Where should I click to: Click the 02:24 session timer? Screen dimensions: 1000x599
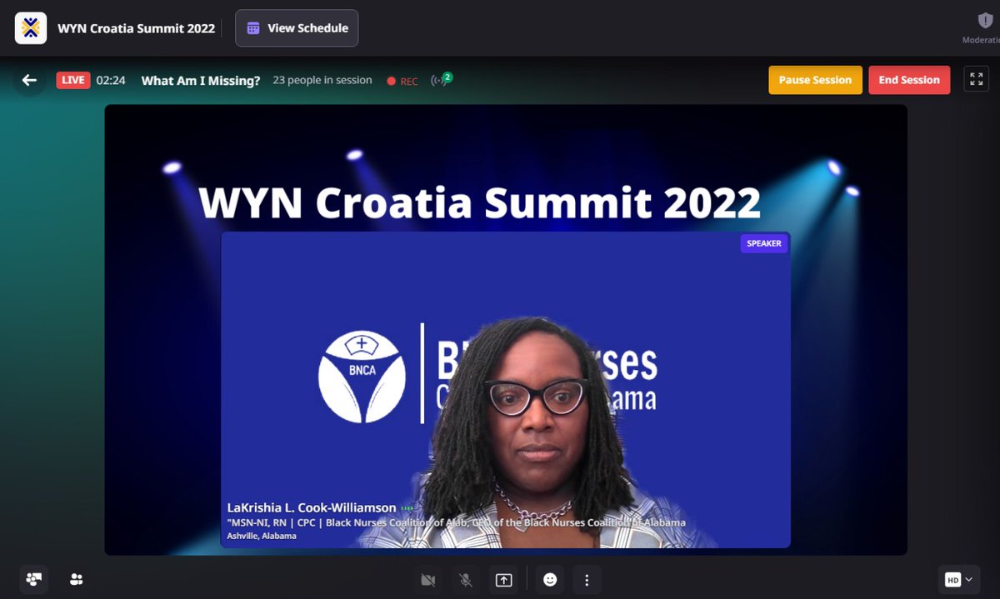(111, 80)
